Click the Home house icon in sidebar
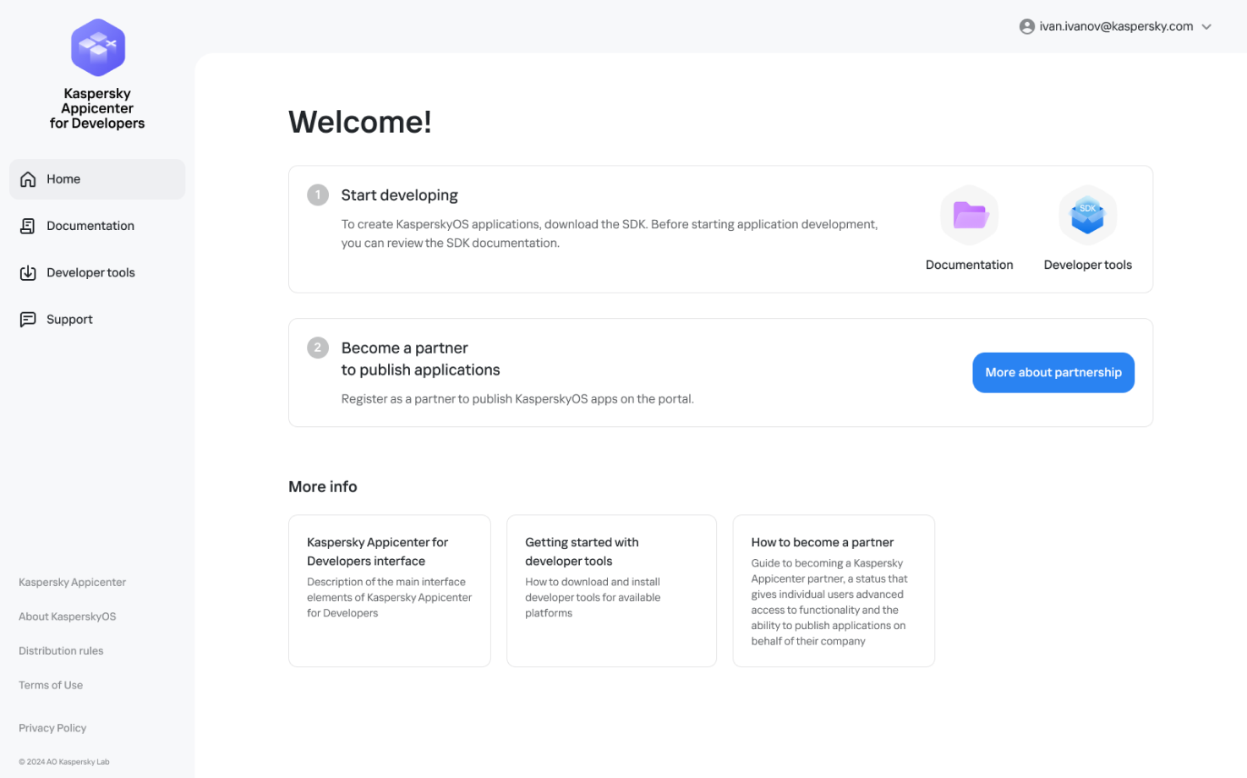This screenshot has width=1247, height=778. pos(28,179)
